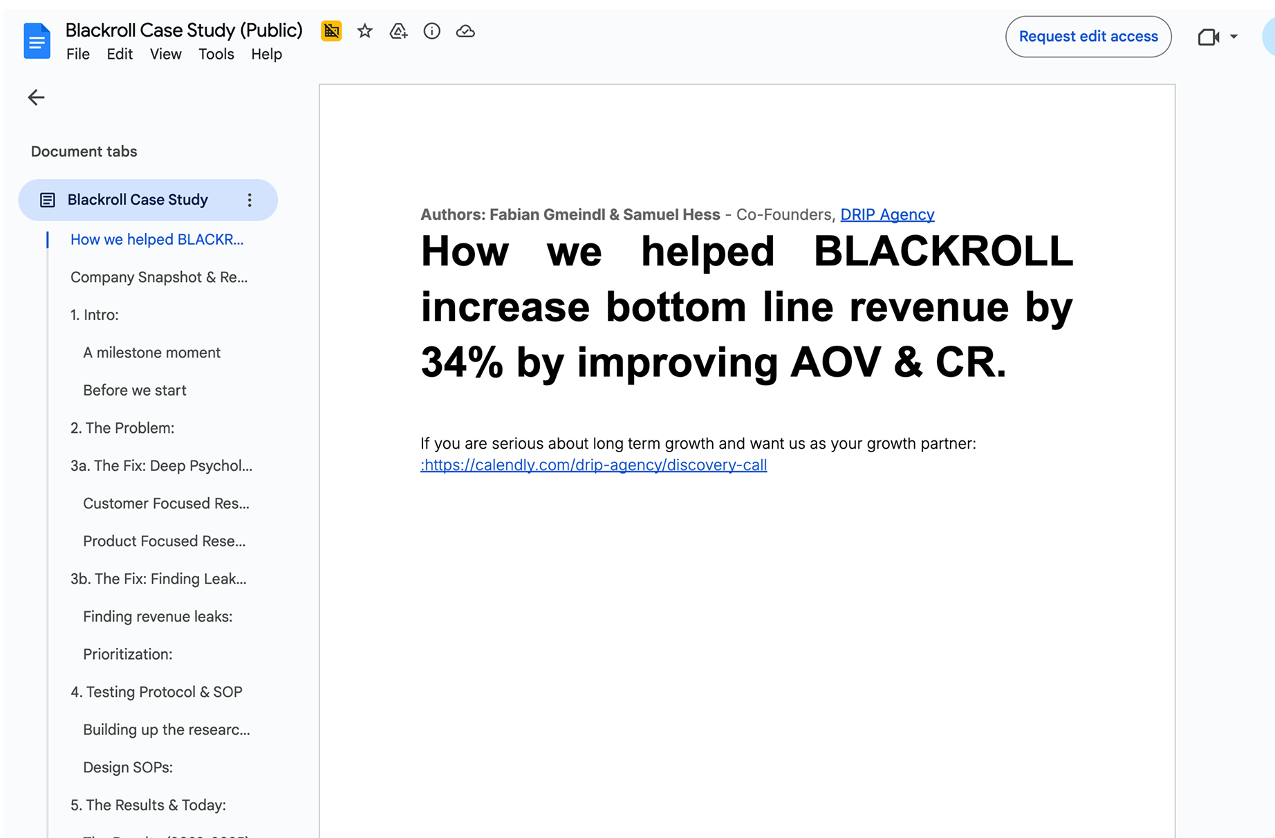The image size is (1275, 838).
Task: Open the Blackroll Case Study tab options menu
Action: coord(250,200)
